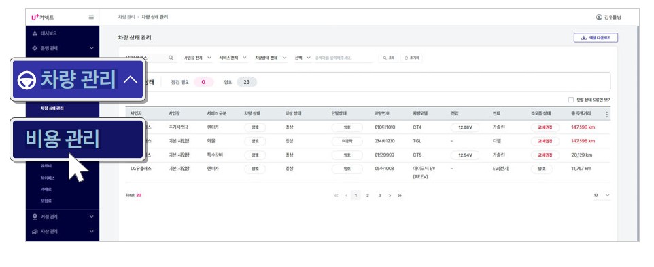Click the 양호 count badge 23
This screenshot has width=654, height=267.
coord(247,82)
